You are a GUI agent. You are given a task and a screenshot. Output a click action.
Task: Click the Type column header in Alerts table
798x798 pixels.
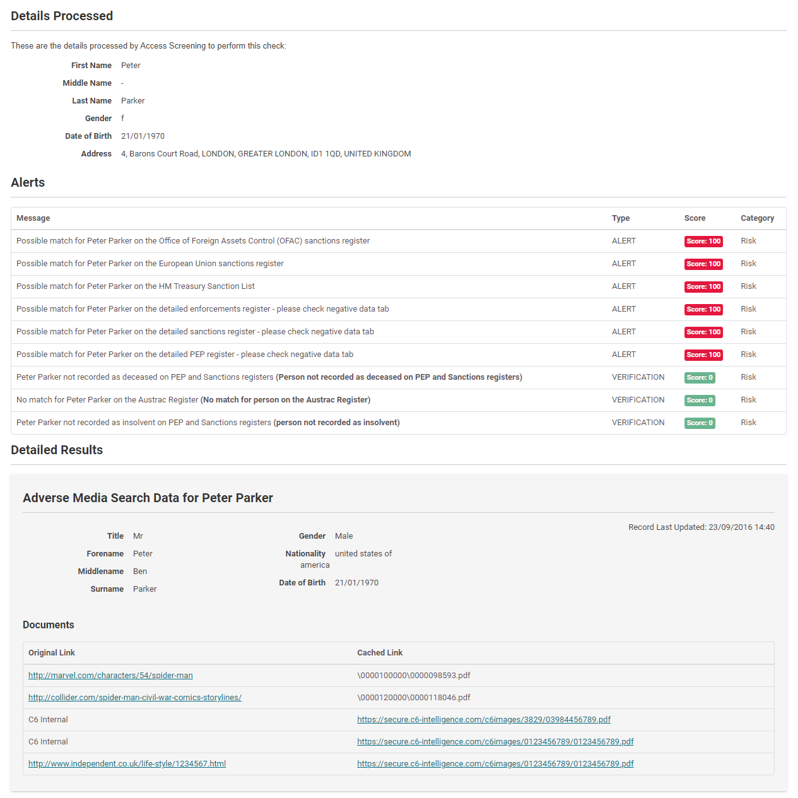(620, 218)
